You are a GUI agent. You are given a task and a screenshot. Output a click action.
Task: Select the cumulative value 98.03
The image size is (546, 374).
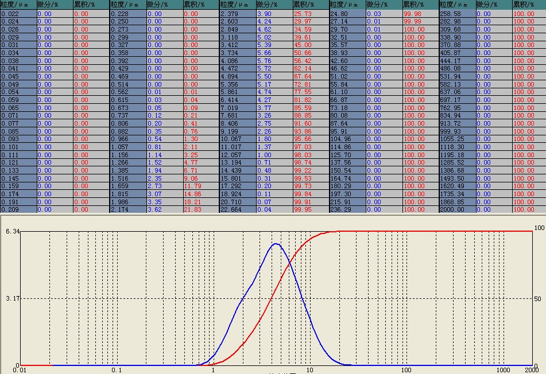tap(303, 155)
